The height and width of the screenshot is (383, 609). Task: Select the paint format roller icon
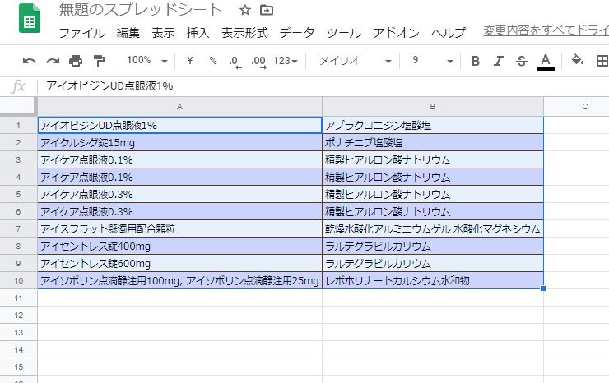[x=99, y=61]
